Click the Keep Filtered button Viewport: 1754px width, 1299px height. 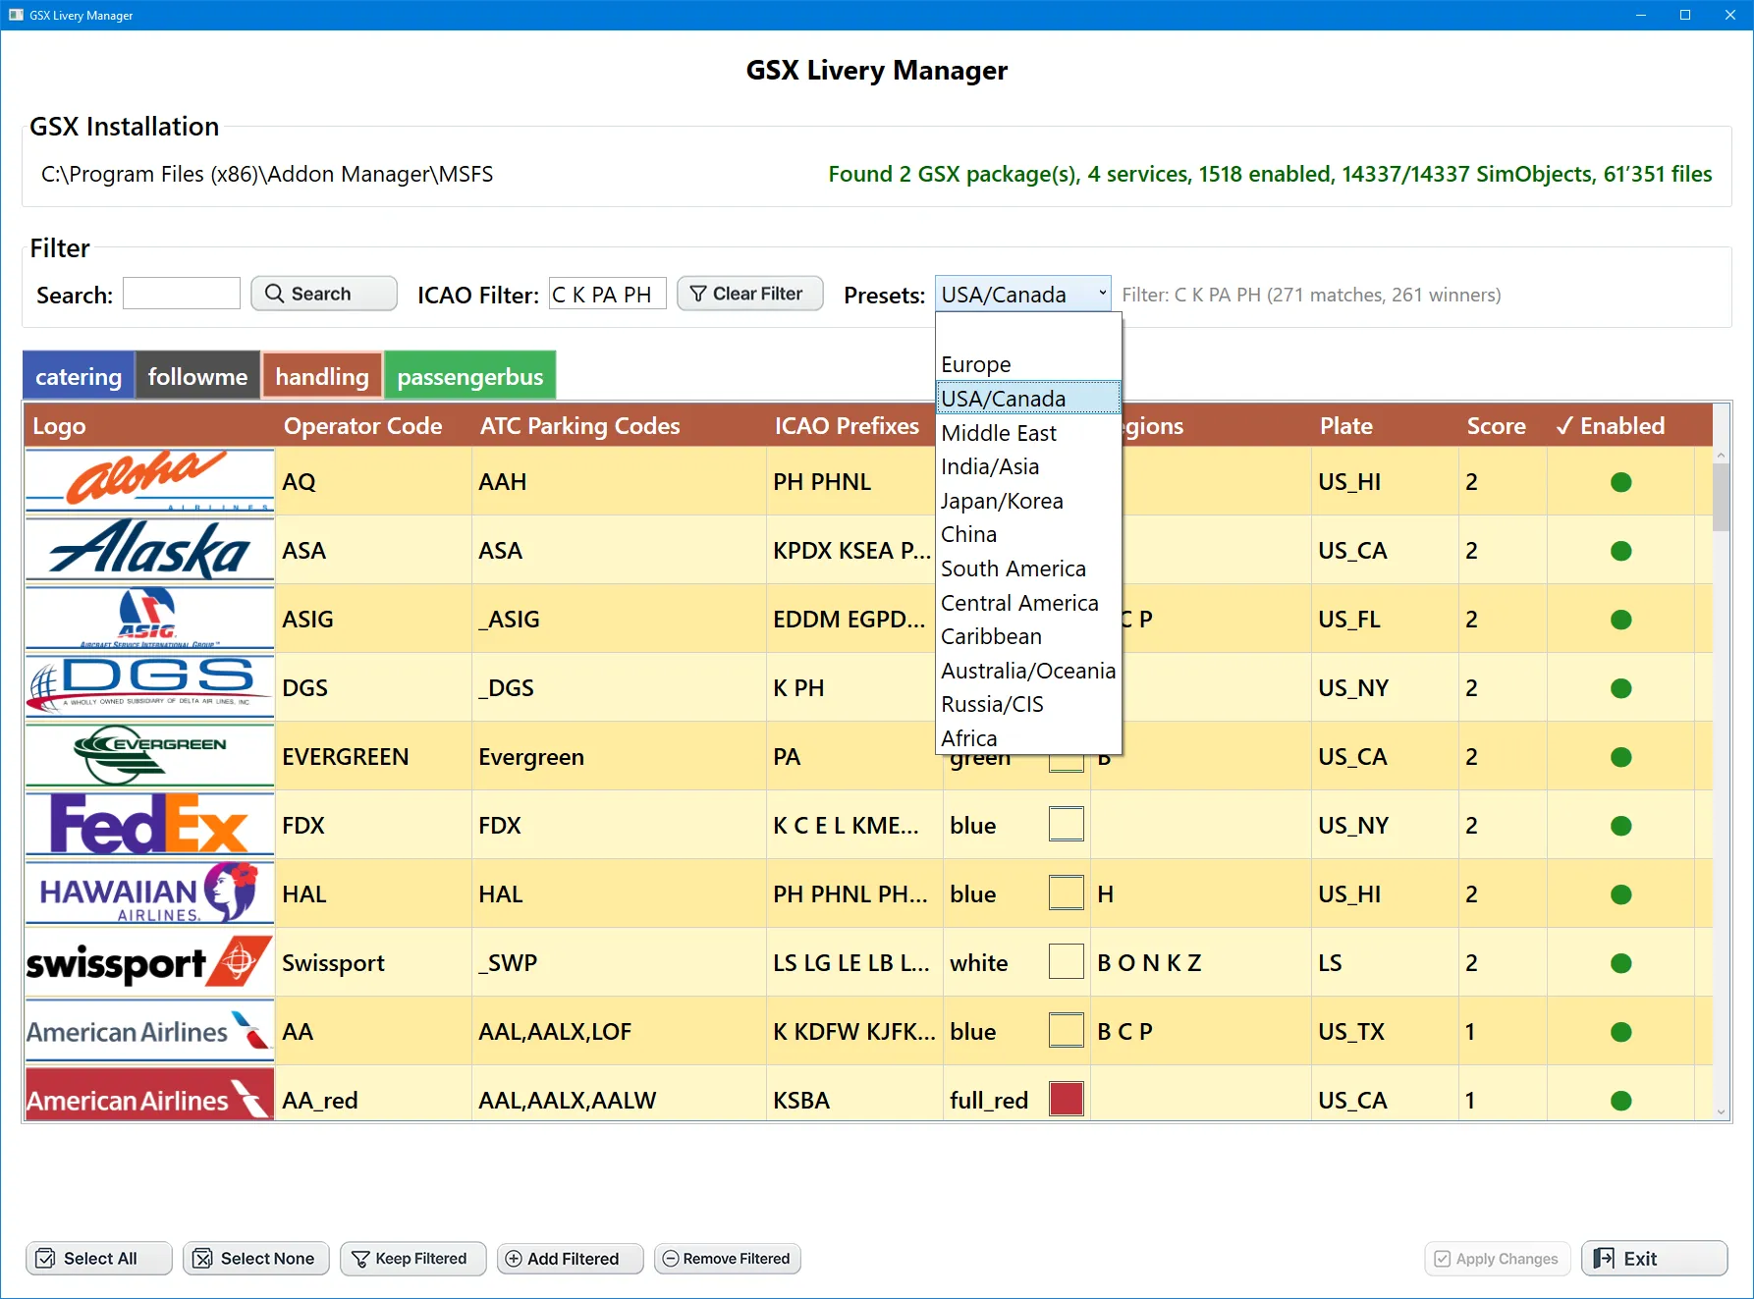412,1259
